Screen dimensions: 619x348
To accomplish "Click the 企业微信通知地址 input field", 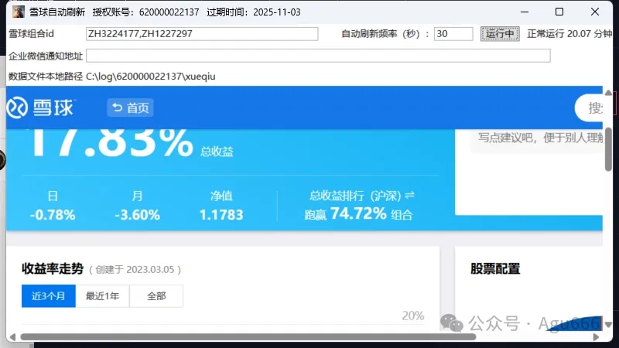I will (318, 56).
